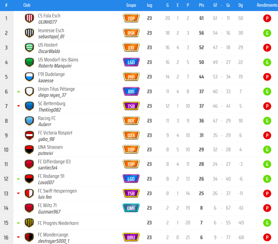Click the green G form indicator for Jeunesse Esch

pyautogui.click(x=267, y=33)
